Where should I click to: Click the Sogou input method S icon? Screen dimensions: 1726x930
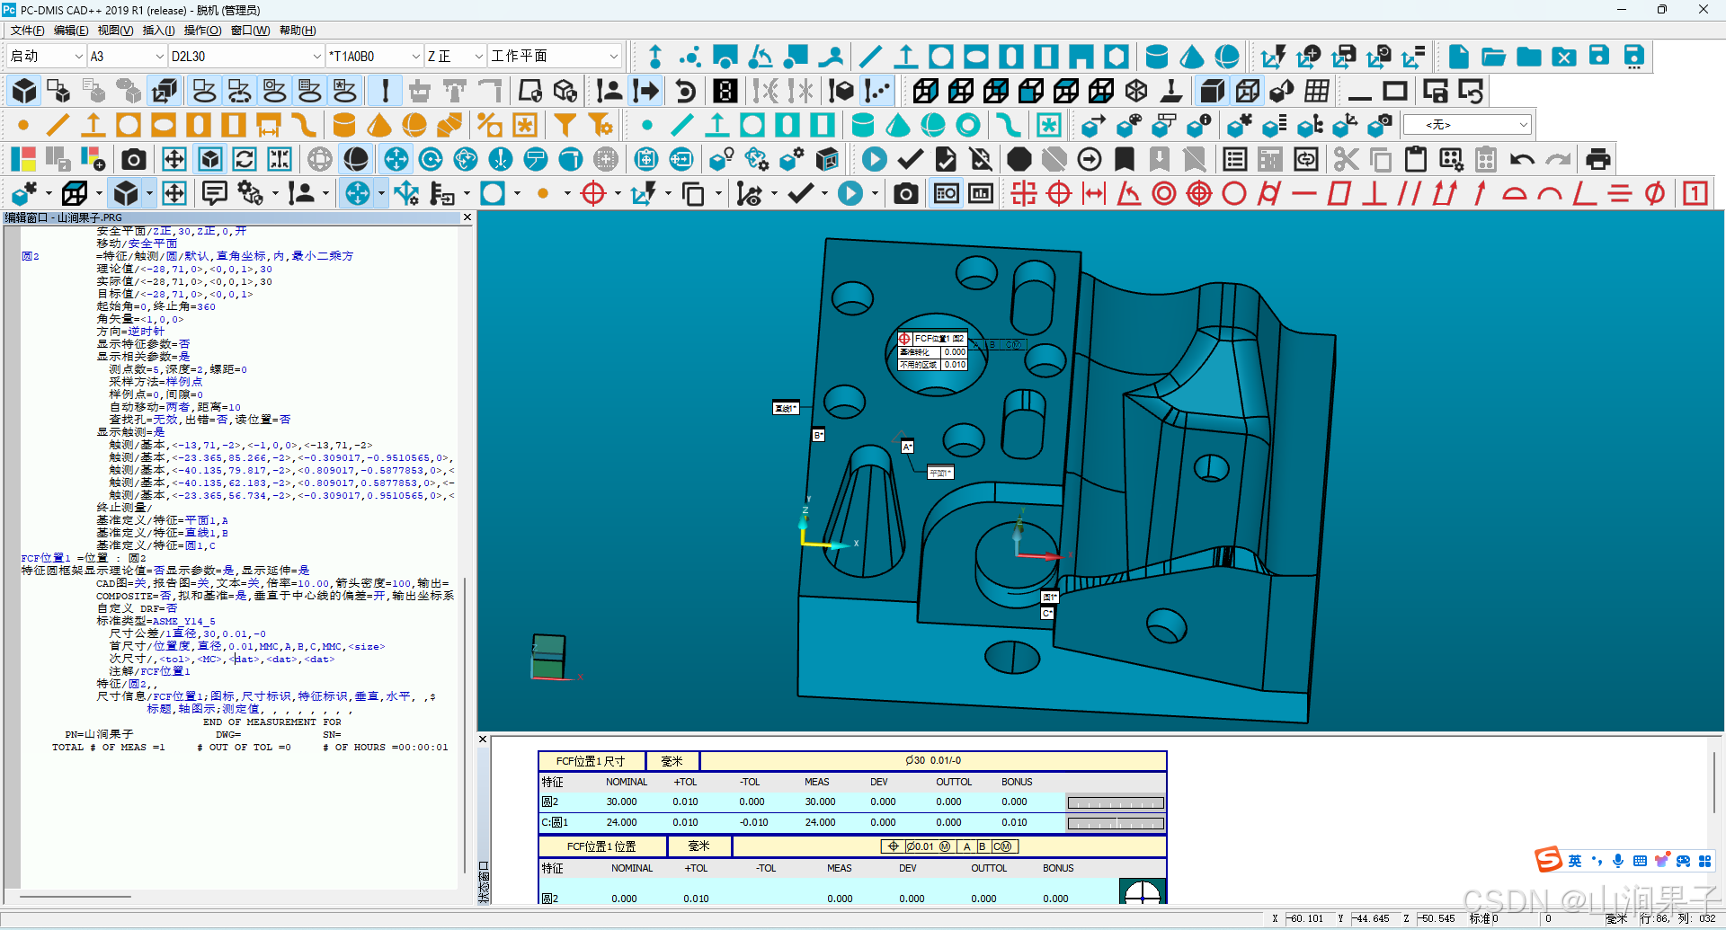tap(1548, 860)
